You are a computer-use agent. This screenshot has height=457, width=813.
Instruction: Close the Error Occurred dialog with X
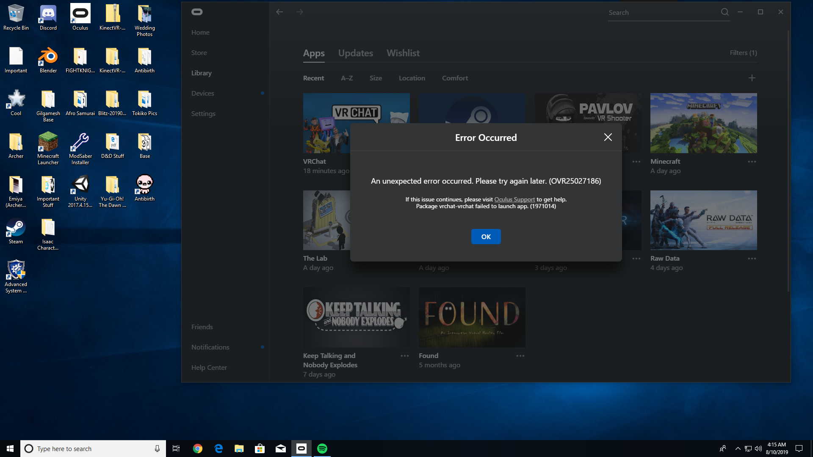[x=608, y=137]
